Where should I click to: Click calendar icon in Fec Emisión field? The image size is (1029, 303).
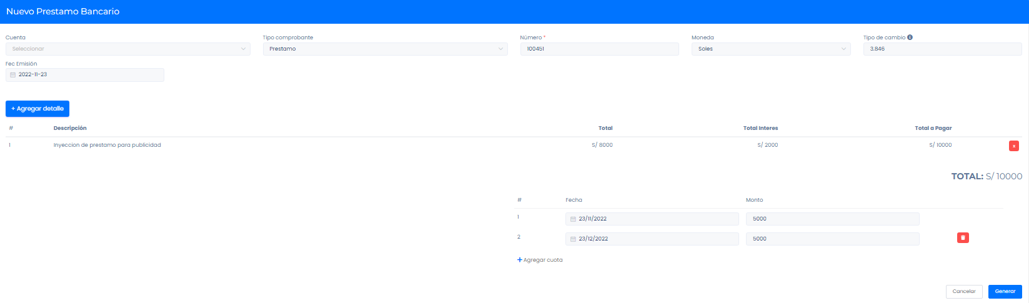12,75
